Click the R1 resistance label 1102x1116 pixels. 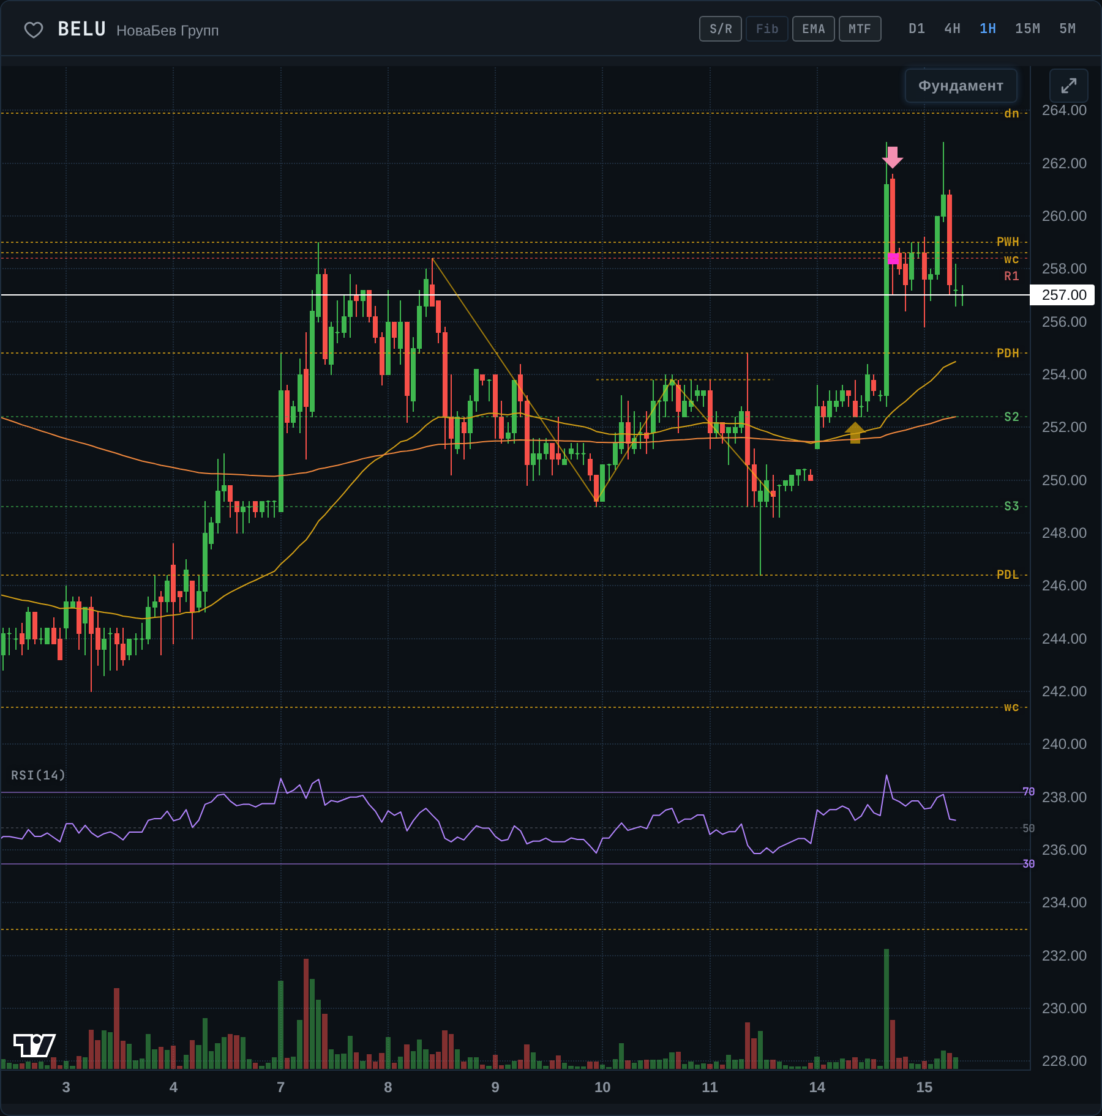[1011, 276]
